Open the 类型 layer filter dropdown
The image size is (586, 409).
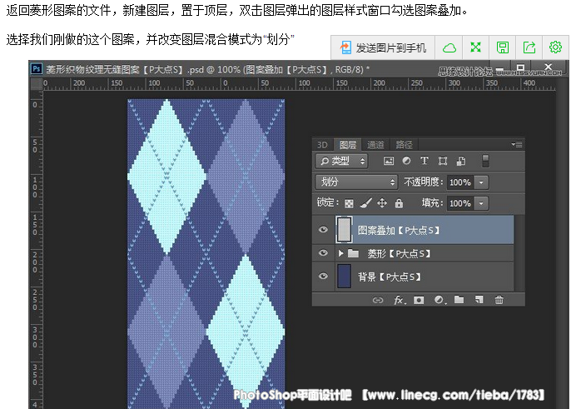341,161
